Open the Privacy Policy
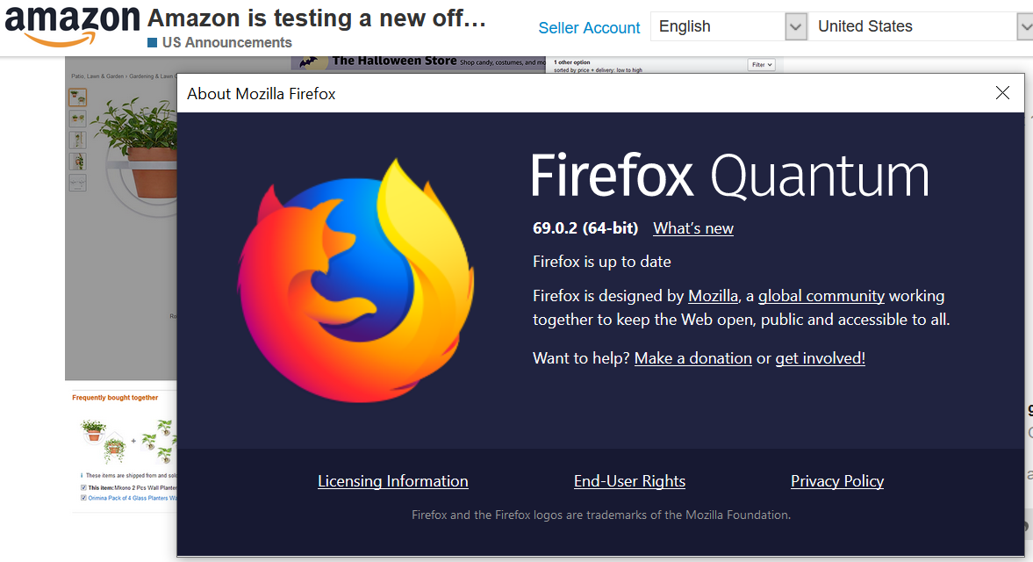 pos(836,480)
